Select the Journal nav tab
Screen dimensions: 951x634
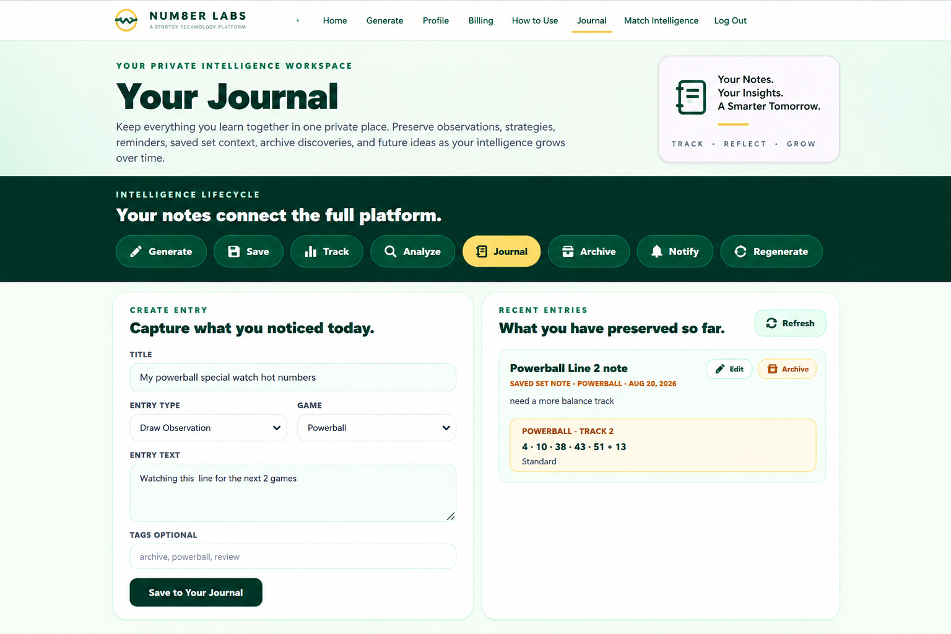(592, 20)
